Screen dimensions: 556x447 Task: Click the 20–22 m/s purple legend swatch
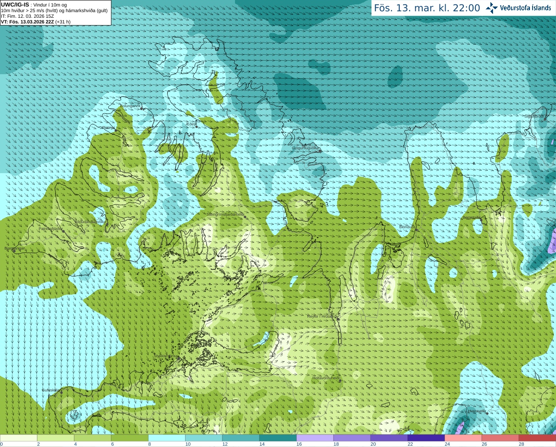pyautogui.click(x=389, y=438)
